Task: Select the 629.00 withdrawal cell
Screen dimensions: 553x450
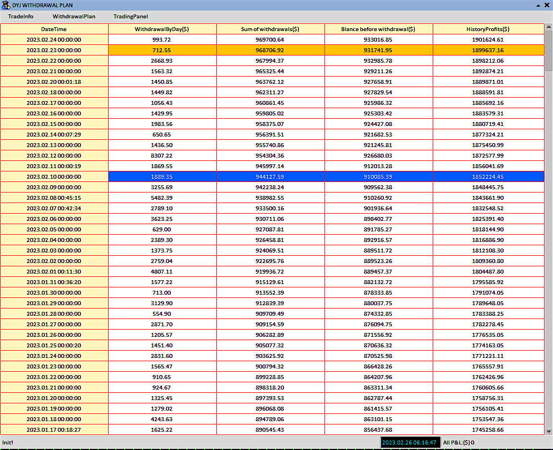Action: pos(162,229)
